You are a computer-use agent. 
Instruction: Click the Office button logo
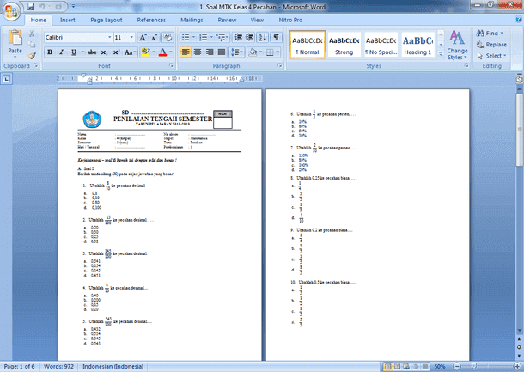point(11,11)
